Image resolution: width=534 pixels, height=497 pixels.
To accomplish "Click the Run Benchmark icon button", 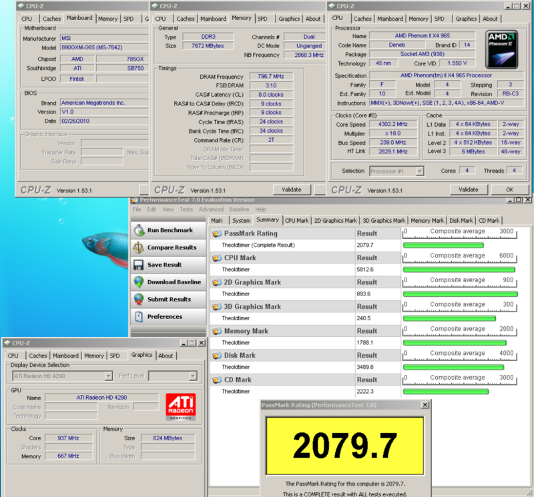I will point(139,230).
